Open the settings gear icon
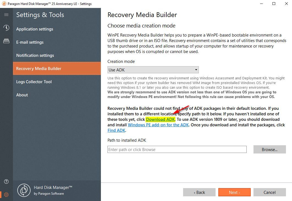The width and height of the screenshot is (292, 201). [x=6, y=195]
